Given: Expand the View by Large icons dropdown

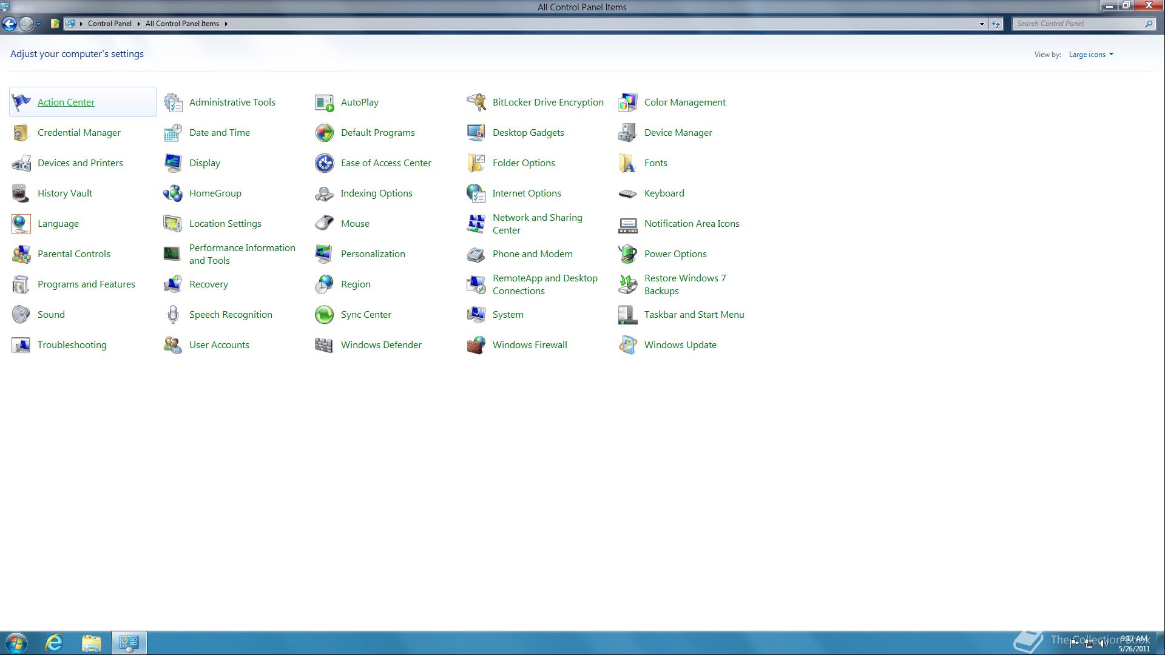Looking at the screenshot, I should (1091, 55).
